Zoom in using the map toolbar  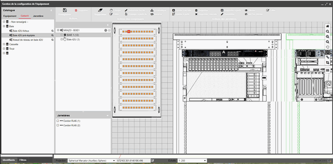coord(328,37)
